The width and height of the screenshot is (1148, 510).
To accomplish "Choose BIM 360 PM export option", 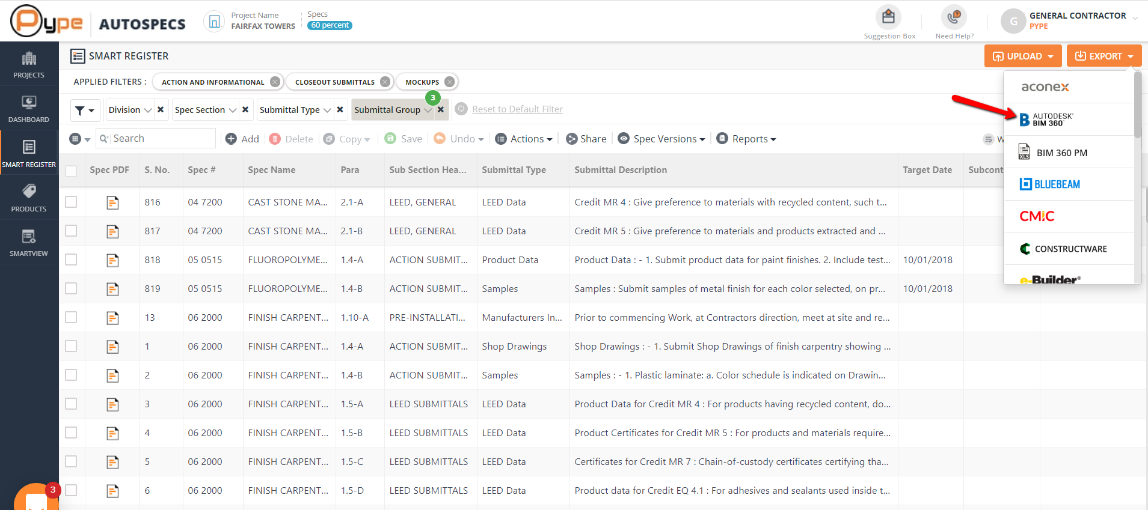I will [1069, 152].
